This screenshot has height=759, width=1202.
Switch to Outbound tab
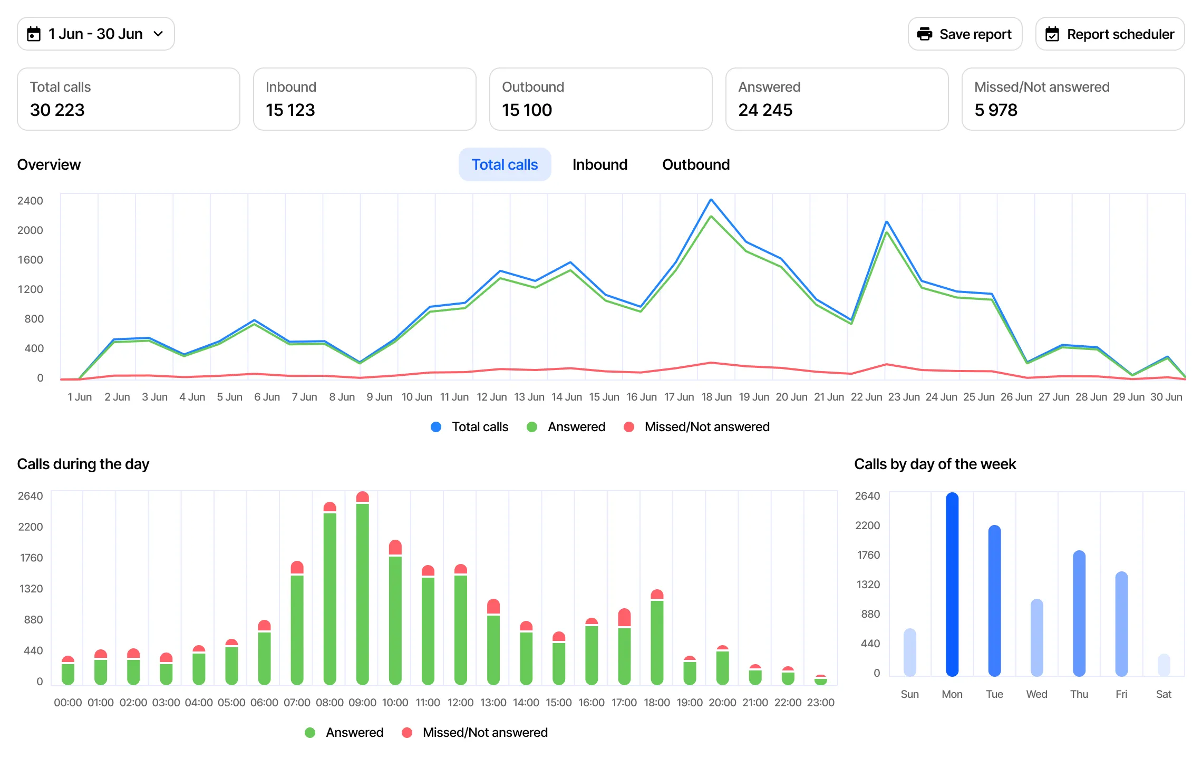[696, 164]
